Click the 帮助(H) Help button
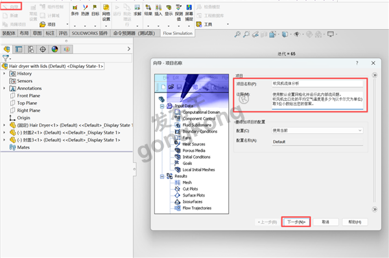Viewport: 389px width, 258px height. click(x=355, y=222)
